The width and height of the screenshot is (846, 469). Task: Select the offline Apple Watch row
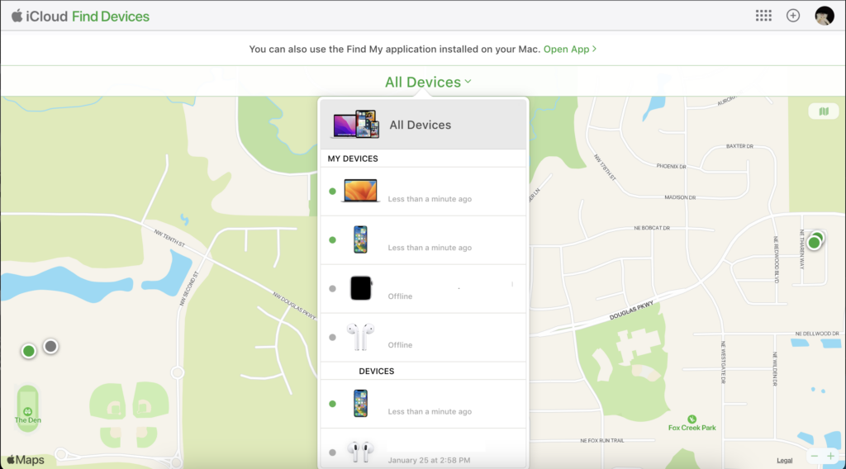click(423, 288)
